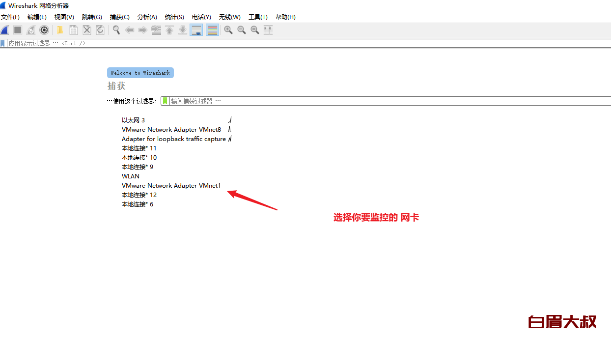Open the 工具(T) menu

tap(258, 17)
